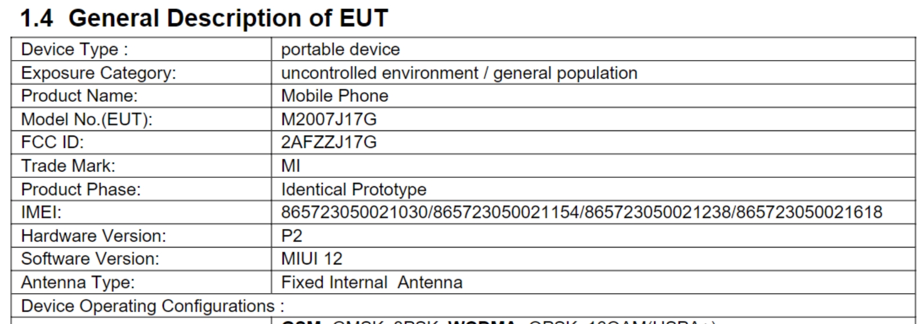Click the trade mark value "MI"
The height and width of the screenshot is (324, 921).
pyautogui.click(x=290, y=166)
